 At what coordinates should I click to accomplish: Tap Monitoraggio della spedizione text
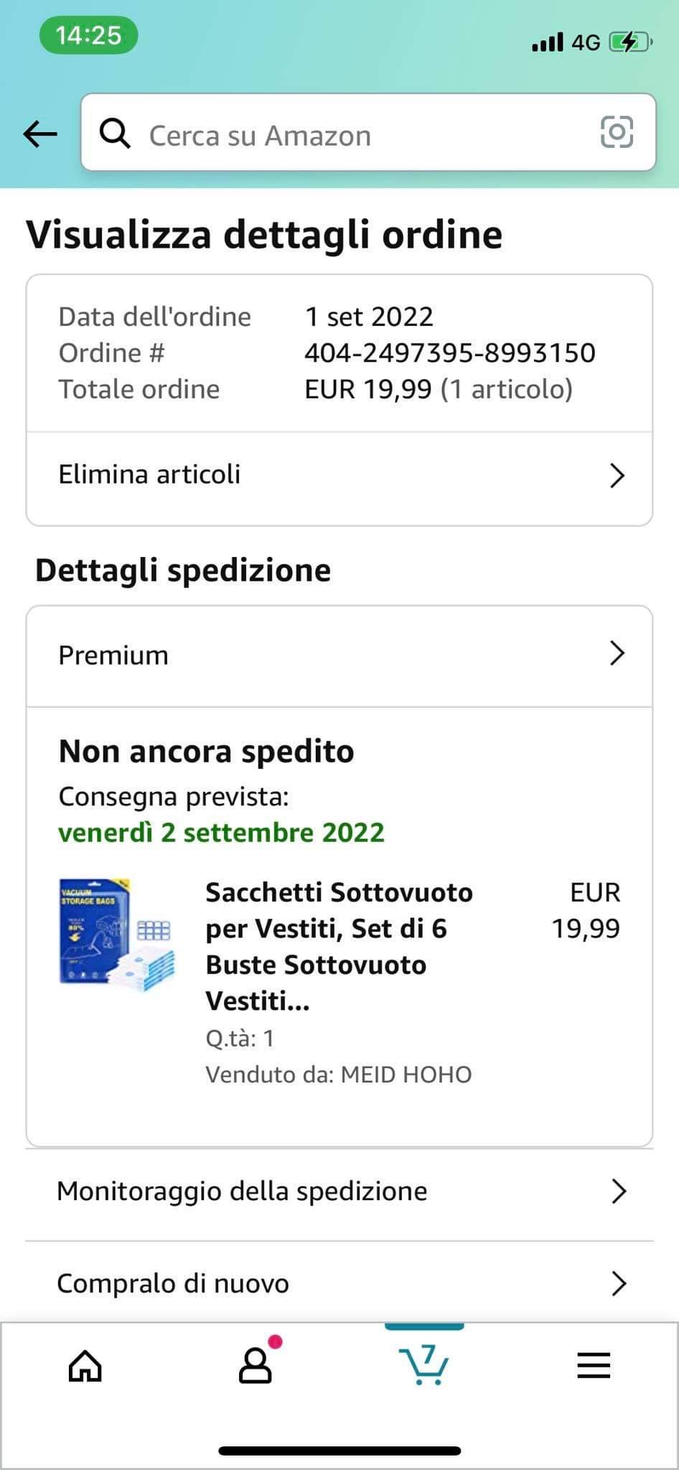(x=242, y=1192)
